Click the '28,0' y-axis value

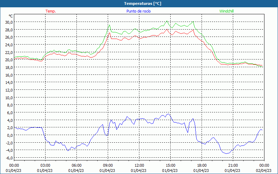9,30
